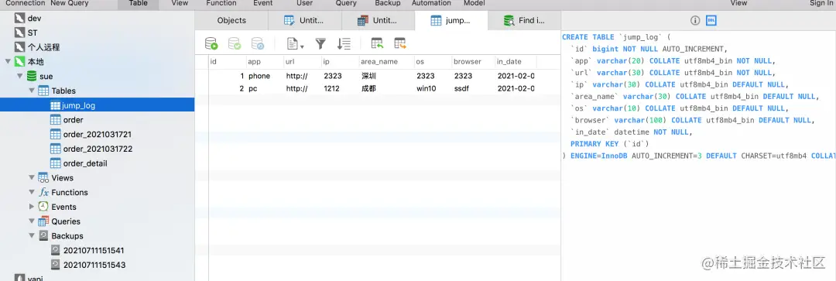Screen dimensions: 836x281
Task: Click the Filter funnel icon
Action: 320,43
